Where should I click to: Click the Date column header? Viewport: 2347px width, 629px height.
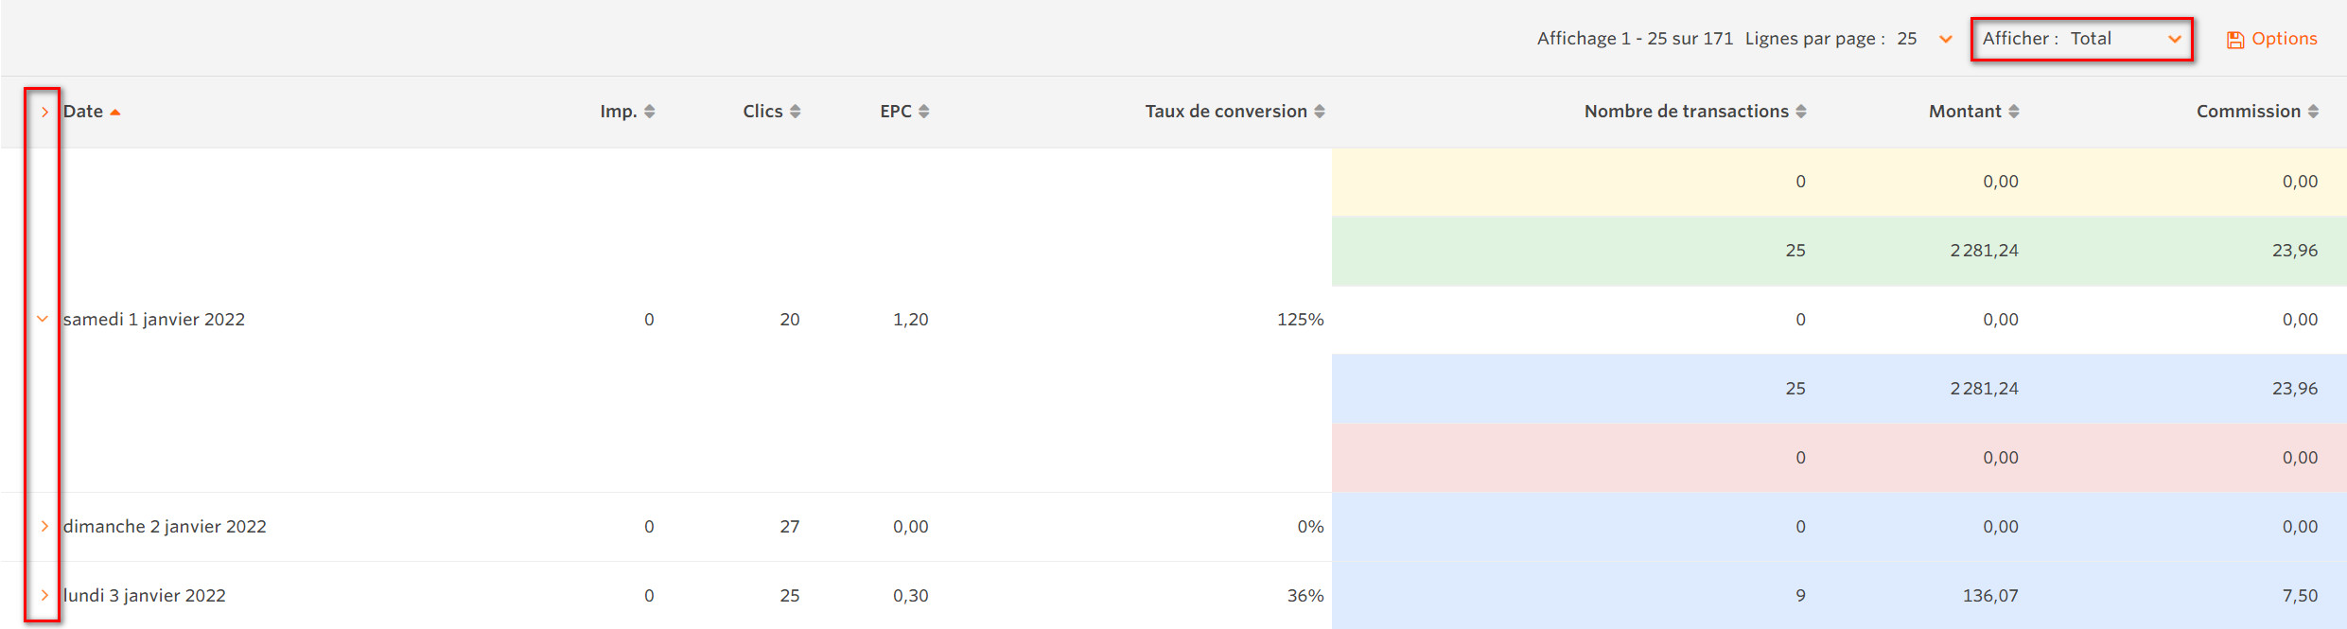(83, 112)
